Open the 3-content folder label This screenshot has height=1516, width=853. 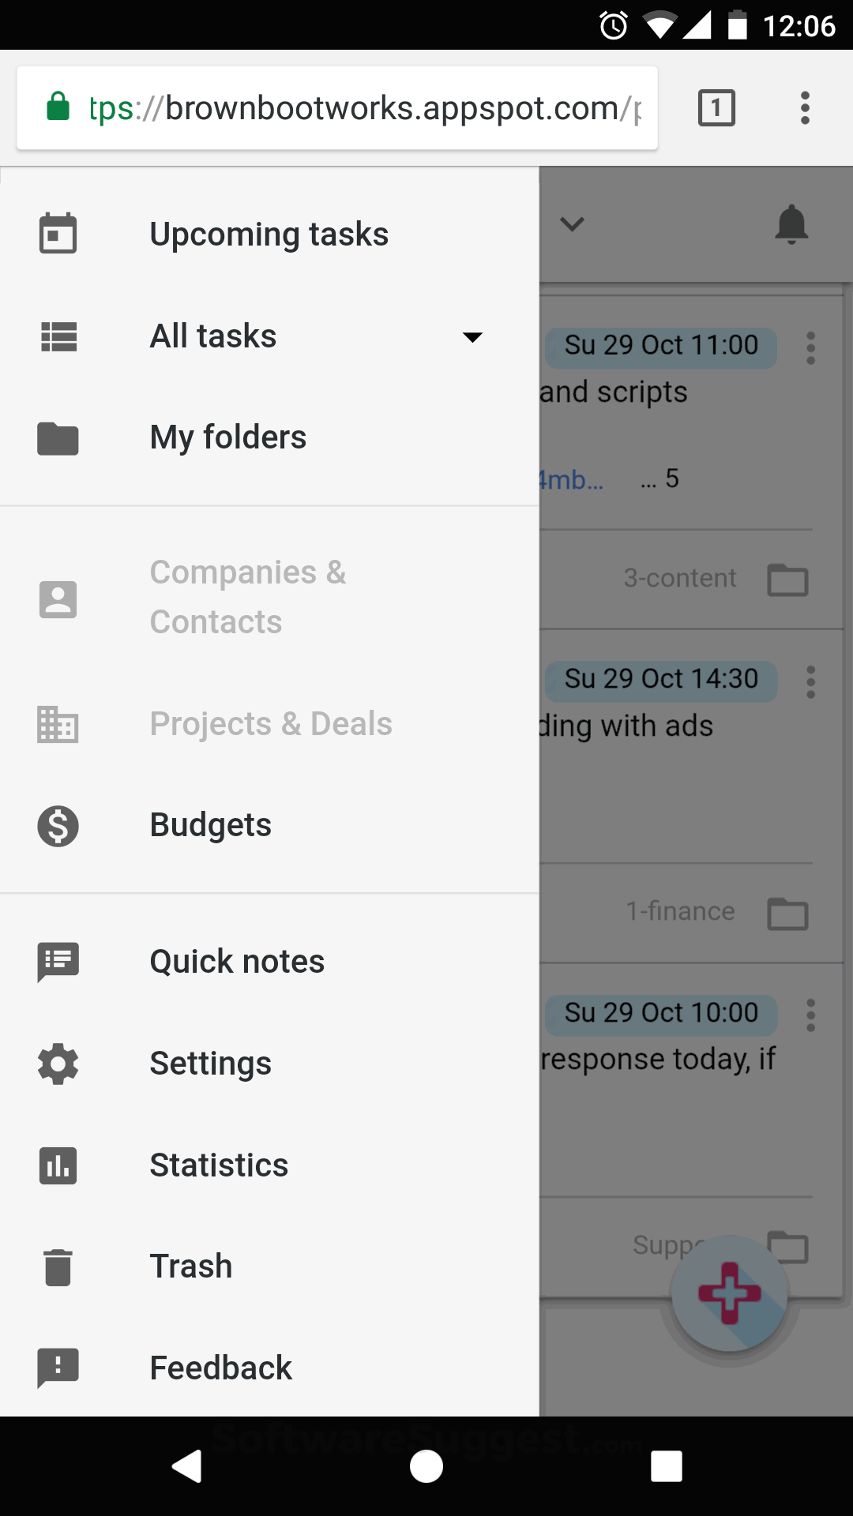tap(680, 579)
